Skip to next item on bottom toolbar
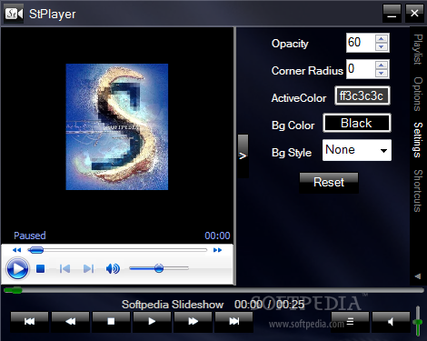 233,322
